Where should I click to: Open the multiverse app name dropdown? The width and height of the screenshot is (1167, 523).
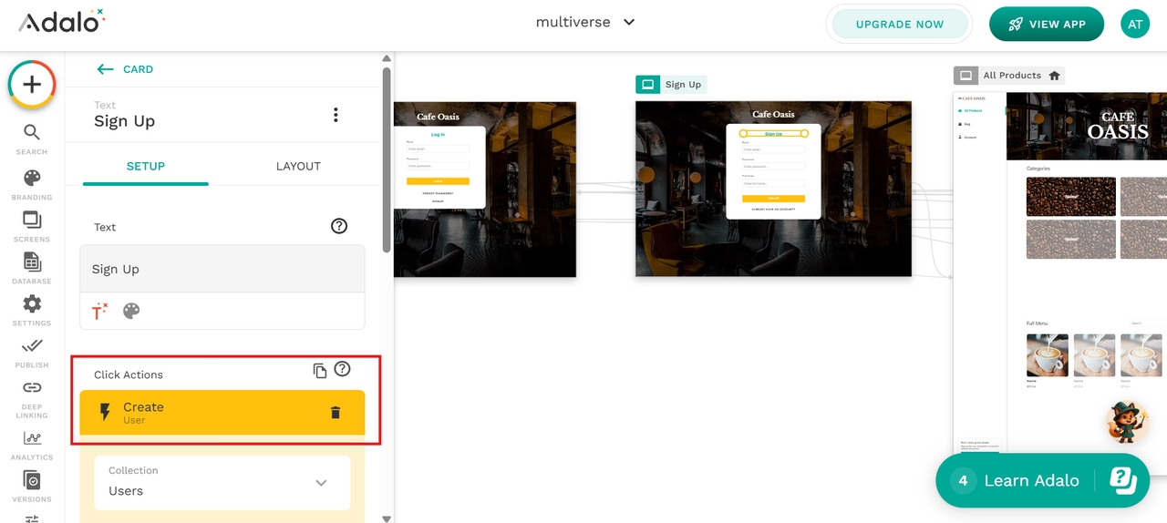tap(585, 22)
